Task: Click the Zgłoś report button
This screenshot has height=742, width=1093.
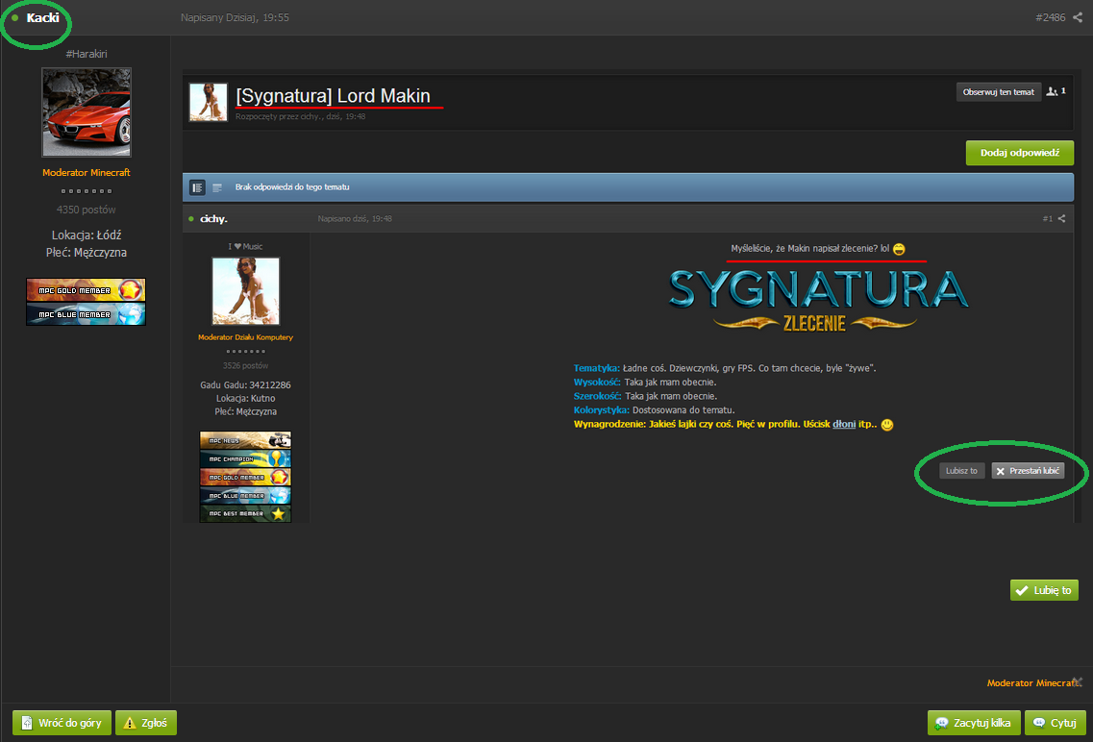Action: [x=146, y=723]
